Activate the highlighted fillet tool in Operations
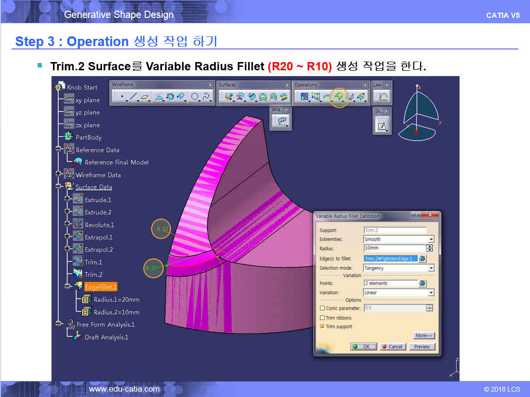530x397 pixels. pyautogui.click(x=339, y=97)
